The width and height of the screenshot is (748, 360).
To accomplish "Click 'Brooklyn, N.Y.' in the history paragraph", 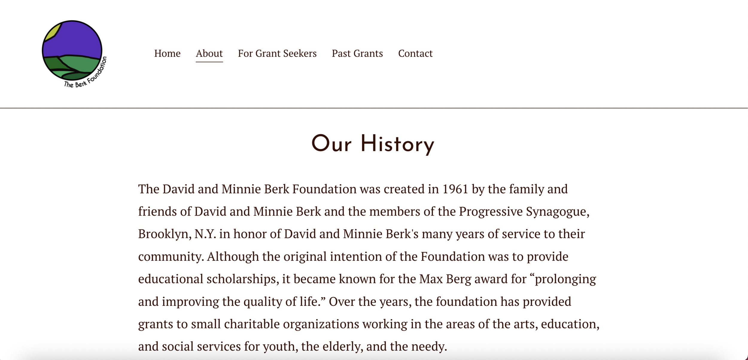I will click(x=177, y=234).
